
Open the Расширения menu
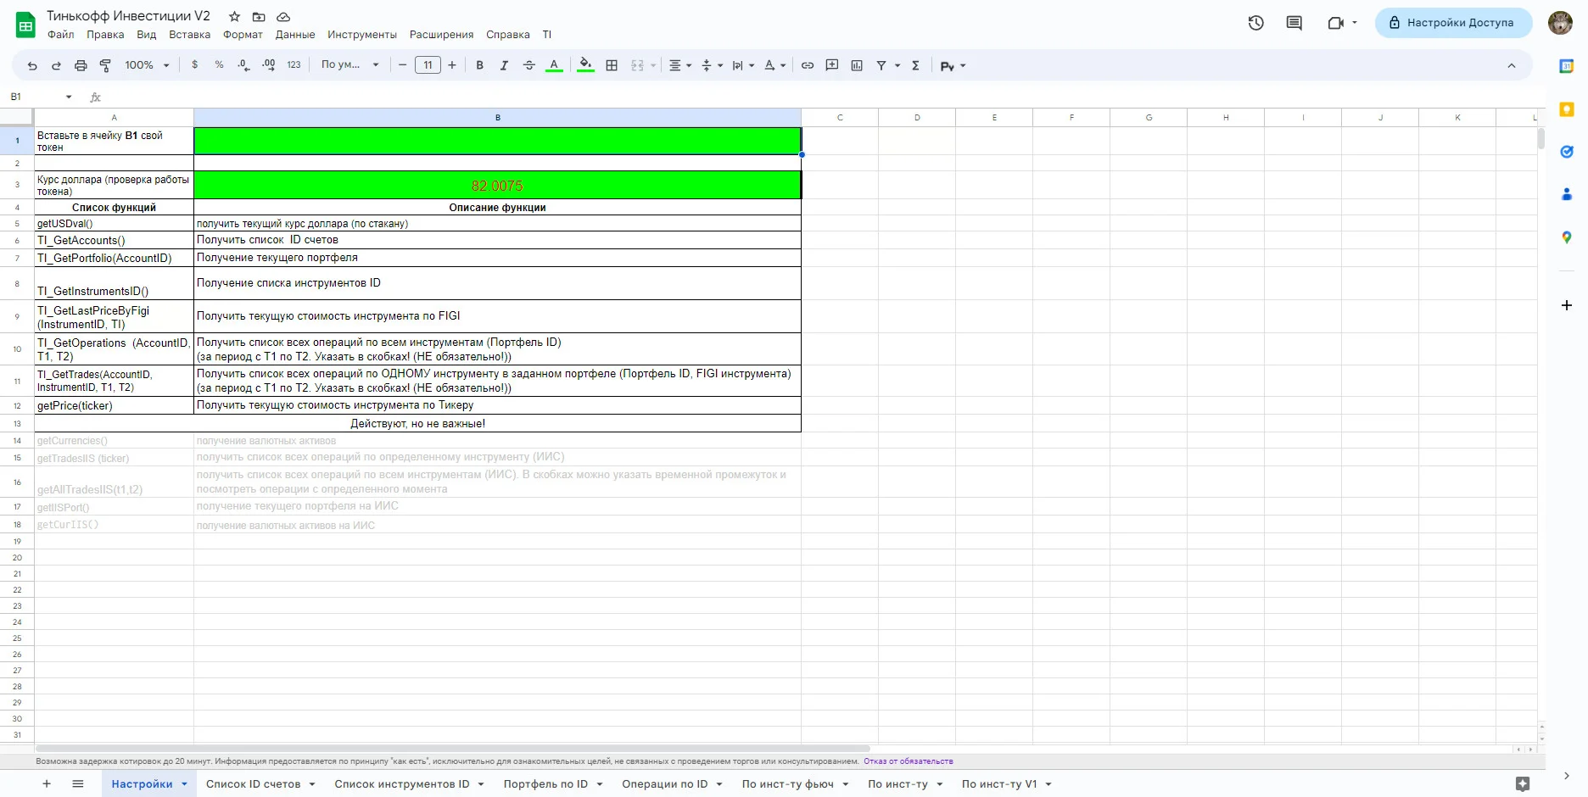pyautogui.click(x=441, y=35)
